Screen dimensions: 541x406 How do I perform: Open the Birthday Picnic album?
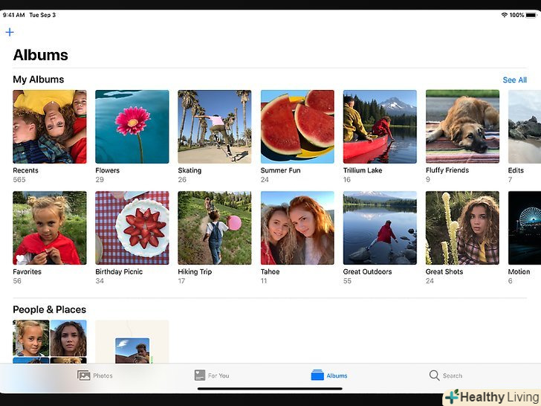(132, 228)
